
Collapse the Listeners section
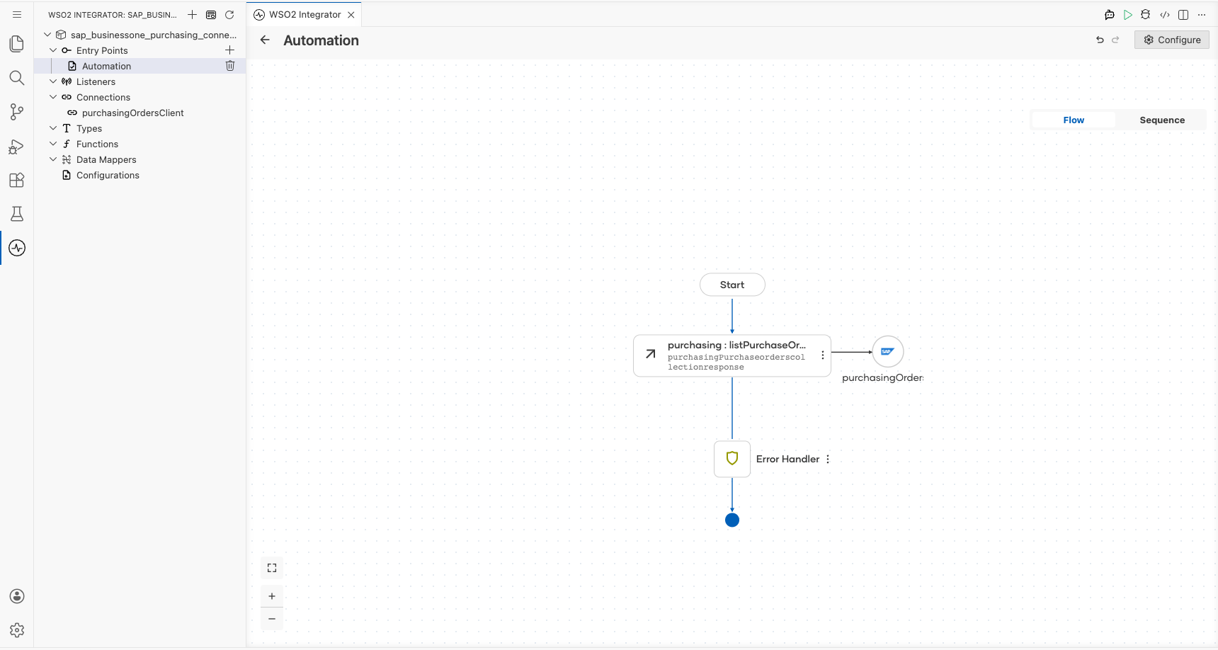click(x=53, y=81)
